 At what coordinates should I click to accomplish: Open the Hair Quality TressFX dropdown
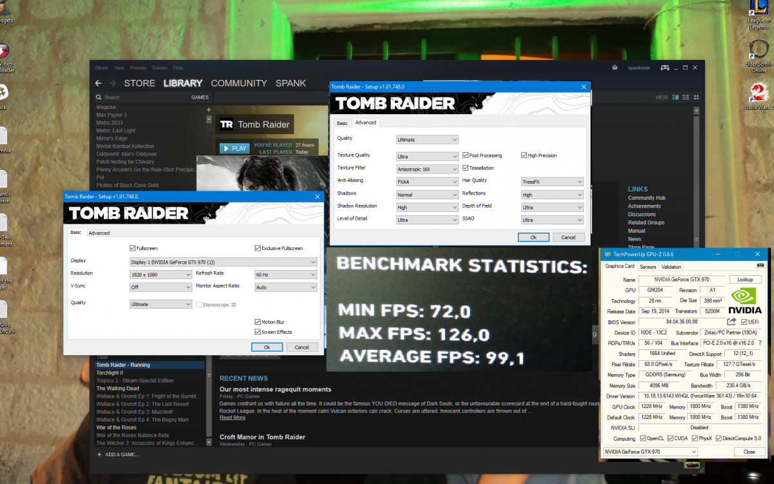click(x=552, y=181)
